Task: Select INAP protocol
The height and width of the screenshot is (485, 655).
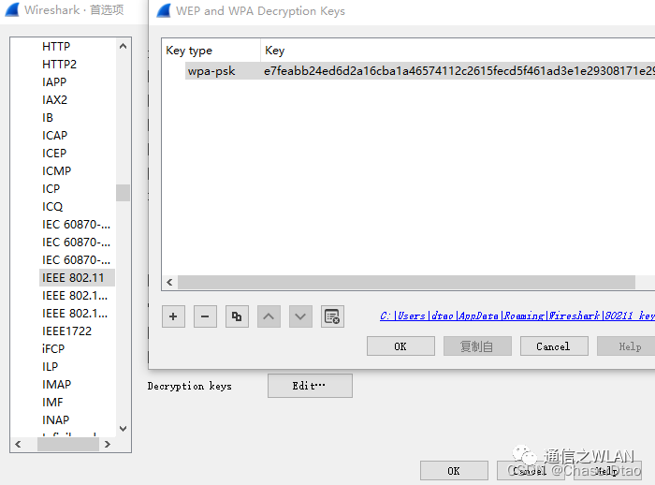Action: click(x=56, y=419)
